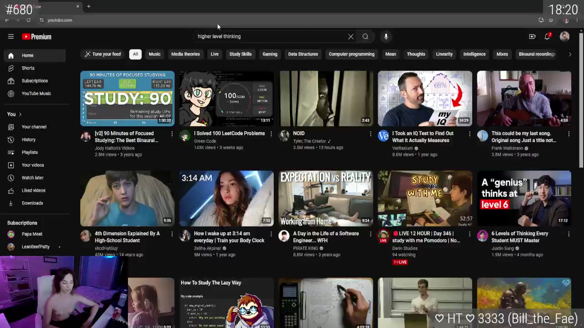Select the Music filter chip
Screen dimensions: 584x328
[x=155, y=54]
